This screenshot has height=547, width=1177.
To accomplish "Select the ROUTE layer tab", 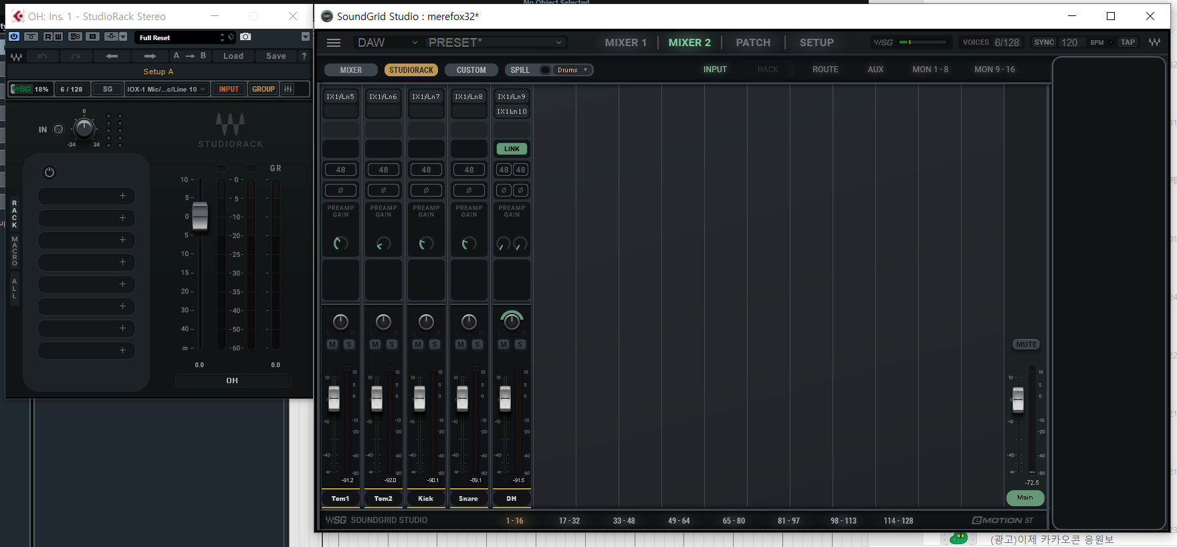I will coord(825,70).
